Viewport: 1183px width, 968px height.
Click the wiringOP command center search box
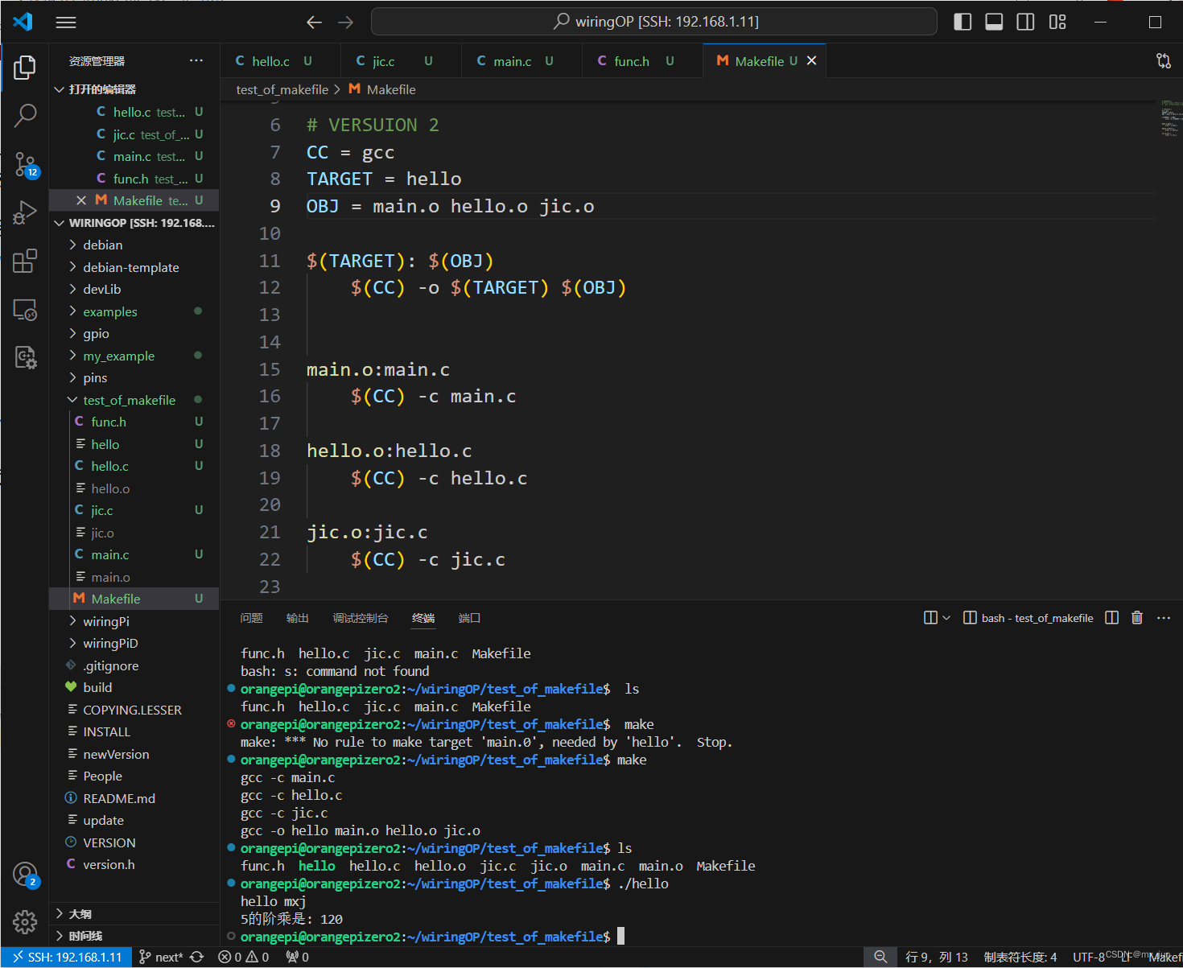pos(654,22)
